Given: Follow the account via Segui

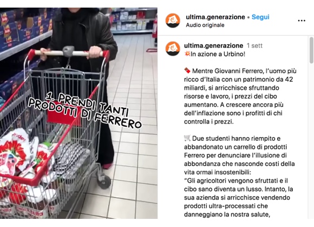Looking at the screenshot, I should tap(260, 17).
